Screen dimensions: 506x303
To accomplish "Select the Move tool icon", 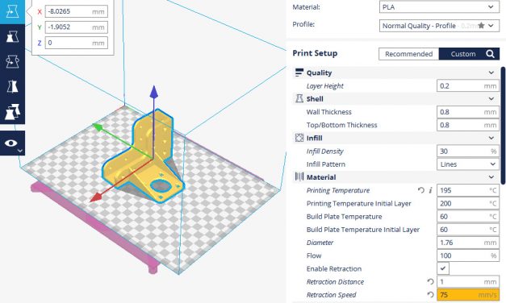I will click(x=12, y=11).
